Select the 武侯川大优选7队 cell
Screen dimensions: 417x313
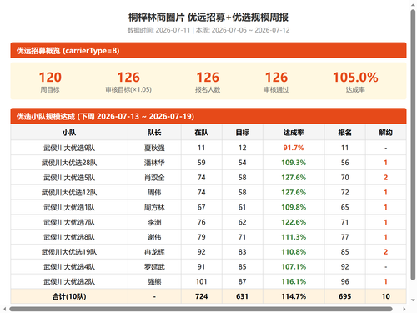69,222
